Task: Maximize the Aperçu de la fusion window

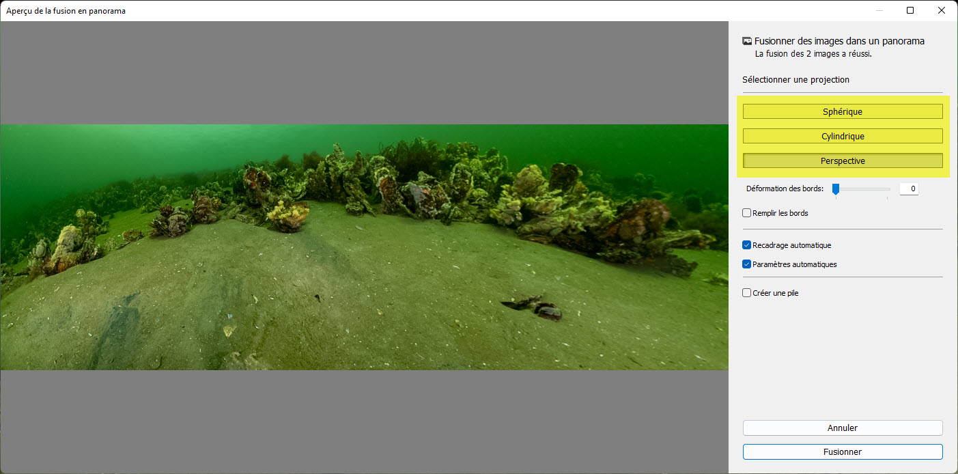Action: click(910, 10)
